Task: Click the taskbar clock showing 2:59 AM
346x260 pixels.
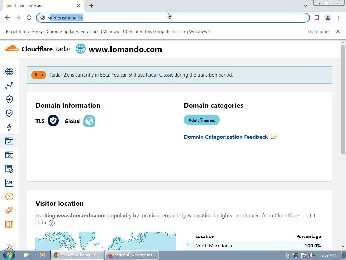Action: (x=329, y=255)
